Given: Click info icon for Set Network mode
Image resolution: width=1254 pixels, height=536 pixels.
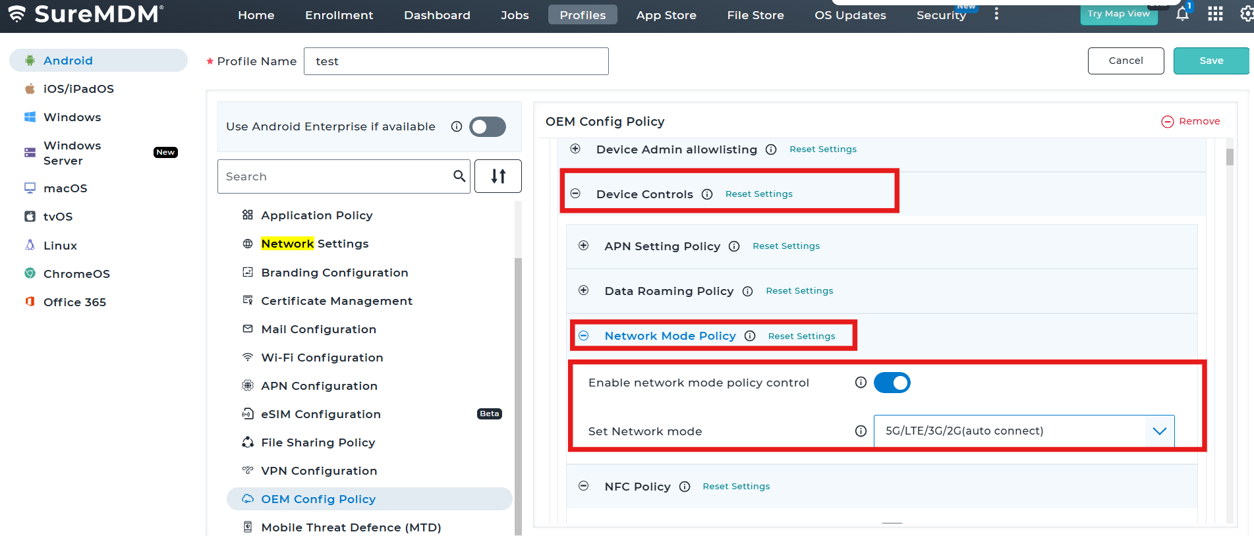Looking at the screenshot, I should pos(861,431).
